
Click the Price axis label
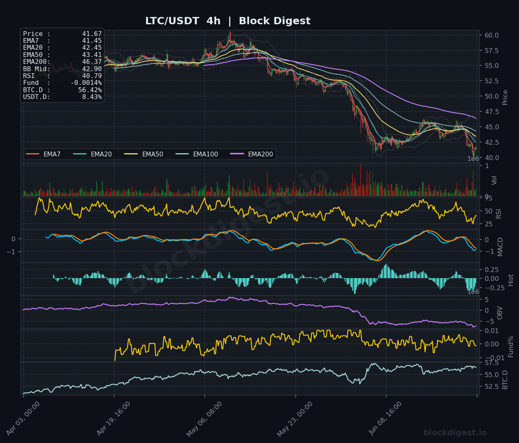[505, 97]
